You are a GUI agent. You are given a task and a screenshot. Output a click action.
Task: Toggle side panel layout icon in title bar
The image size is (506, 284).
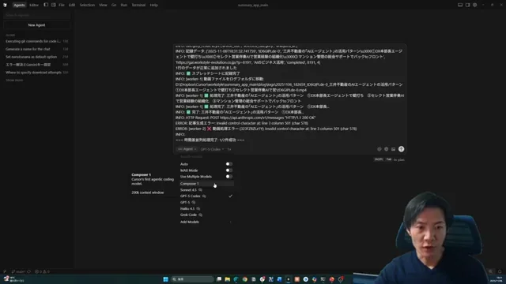(467, 5)
